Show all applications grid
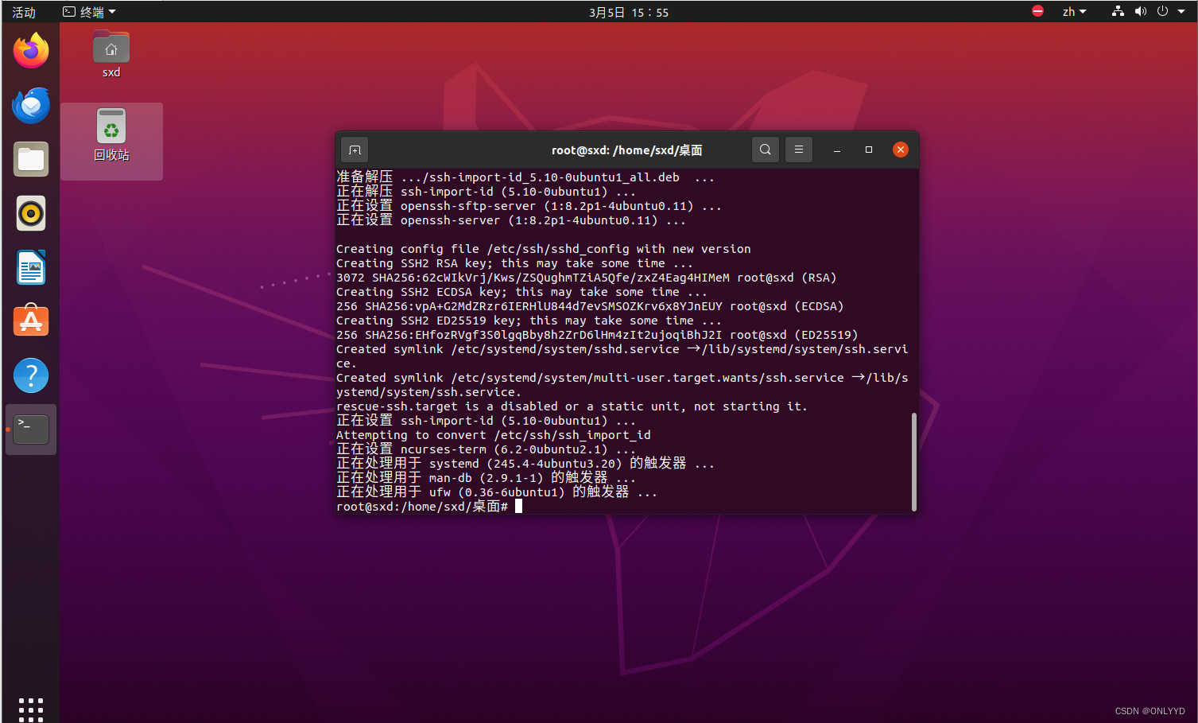The image size is (1198, 723). (31, 709)
